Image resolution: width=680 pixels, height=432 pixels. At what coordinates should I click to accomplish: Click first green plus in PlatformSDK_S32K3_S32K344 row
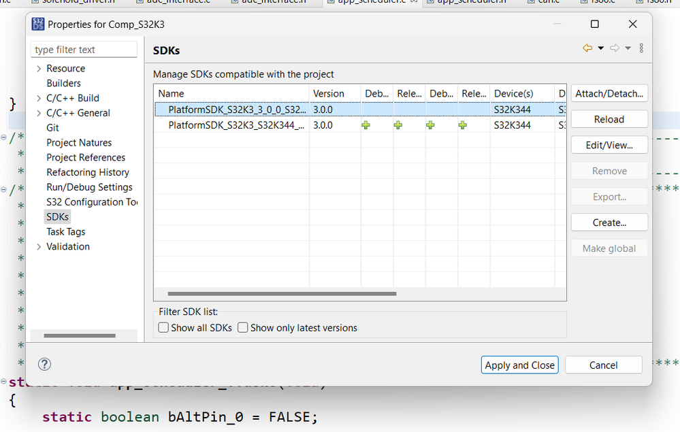[366, 125]
